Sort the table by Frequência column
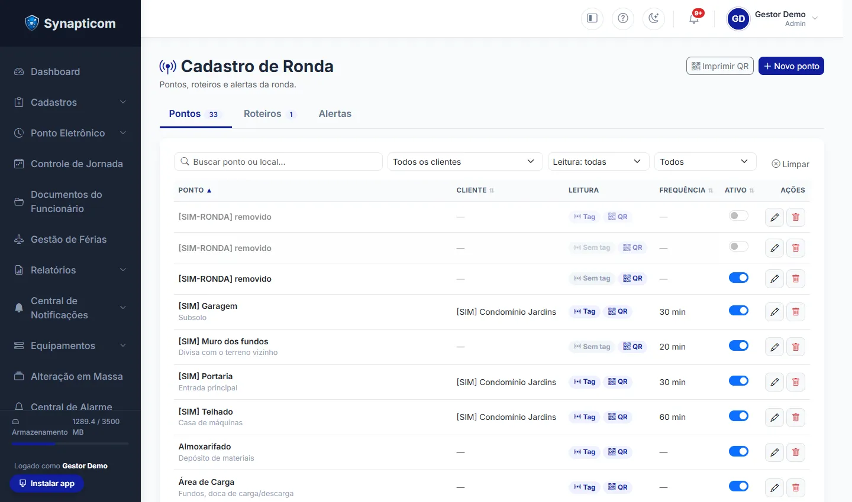Viewport: 852px width, 502px height. 686,190
